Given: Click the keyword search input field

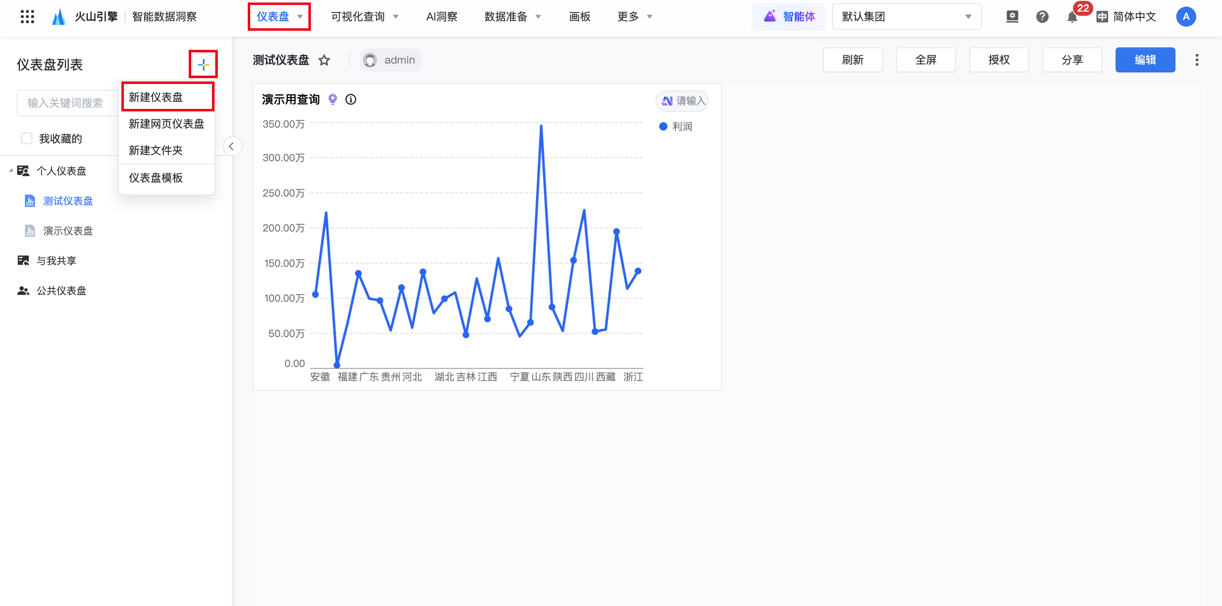Looking at the screenshot, I should click(67, 103).
